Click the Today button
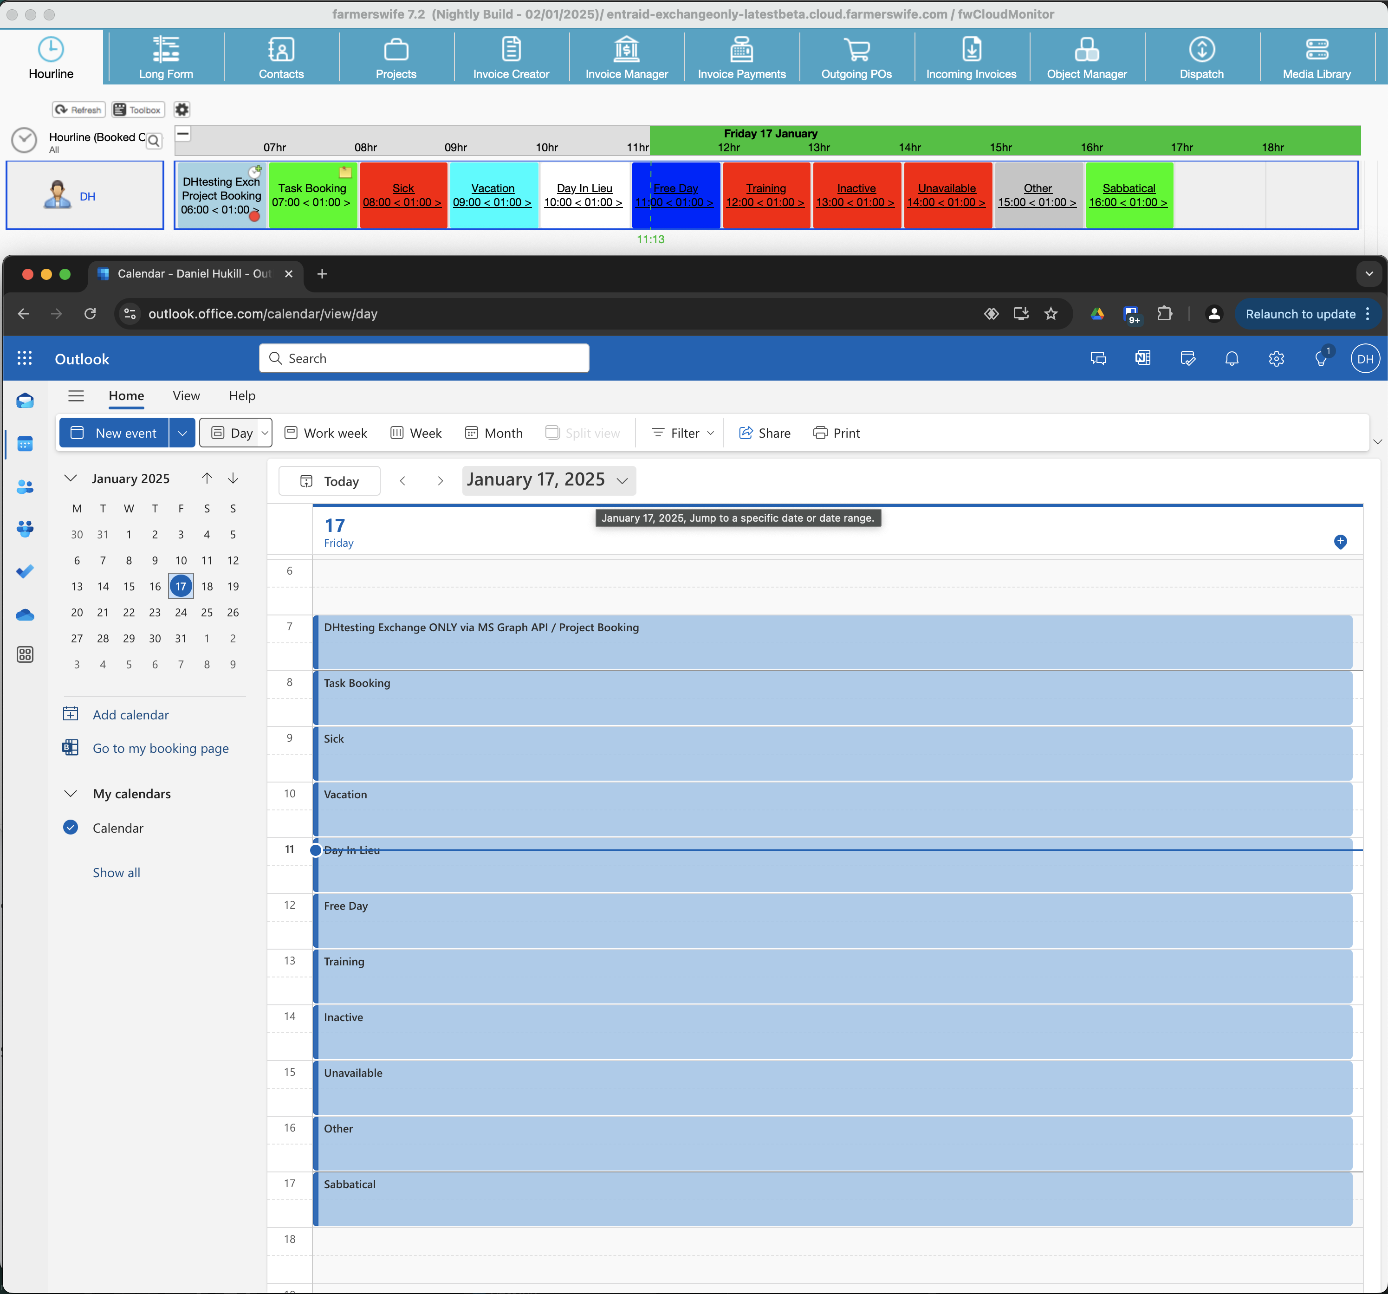This screenshot has width=1388, height=1294. 330,481
